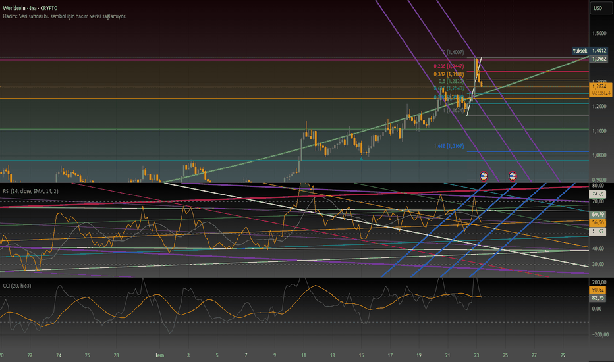Select the orange RSI value label 56,56
Screen dimensions: 614x362
pos(598,222)
